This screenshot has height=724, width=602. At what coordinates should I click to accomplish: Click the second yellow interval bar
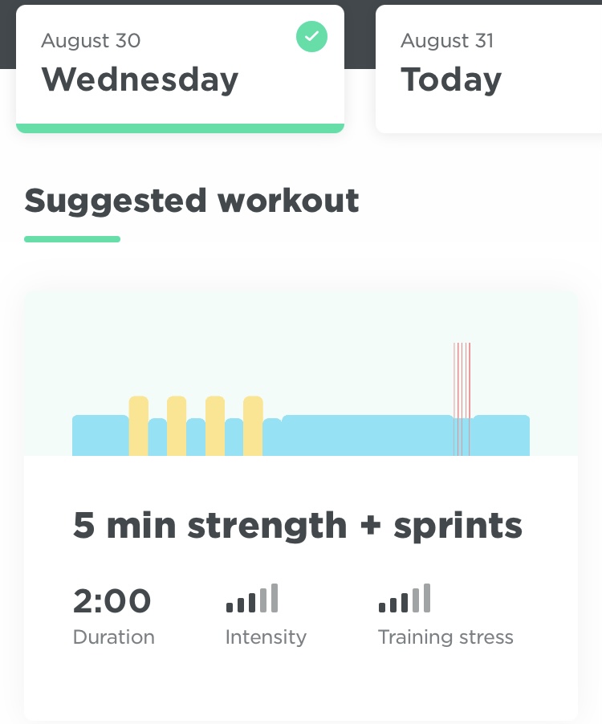(x=177, y=425)
